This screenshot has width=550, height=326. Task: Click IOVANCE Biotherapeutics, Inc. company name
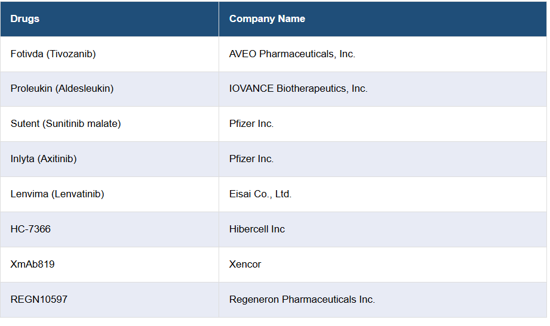298,89
